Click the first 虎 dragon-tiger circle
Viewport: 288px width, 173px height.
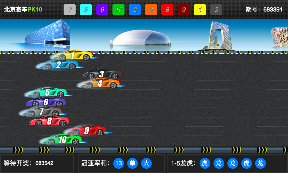coord(205,163)
